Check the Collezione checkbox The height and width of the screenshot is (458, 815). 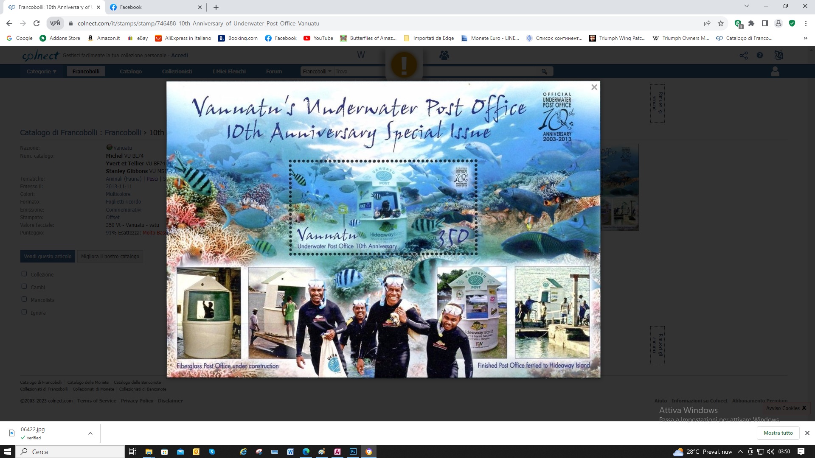24,274
